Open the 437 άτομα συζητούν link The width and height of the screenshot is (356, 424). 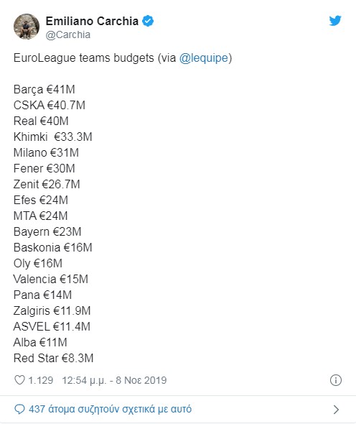(x=111, y=409)
